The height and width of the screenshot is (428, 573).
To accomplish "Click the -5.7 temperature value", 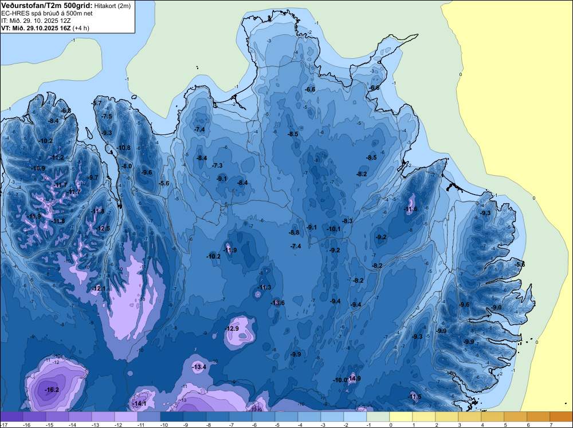I will pyautogui.click(x=96, y=103).
